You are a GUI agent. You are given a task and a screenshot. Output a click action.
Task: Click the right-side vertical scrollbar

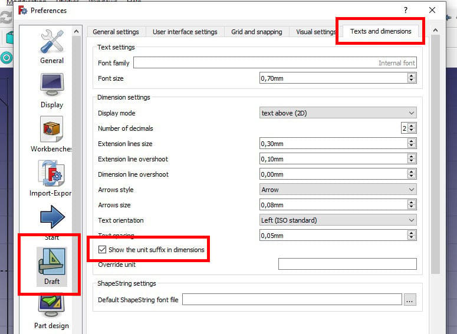(x=435, y=154)
